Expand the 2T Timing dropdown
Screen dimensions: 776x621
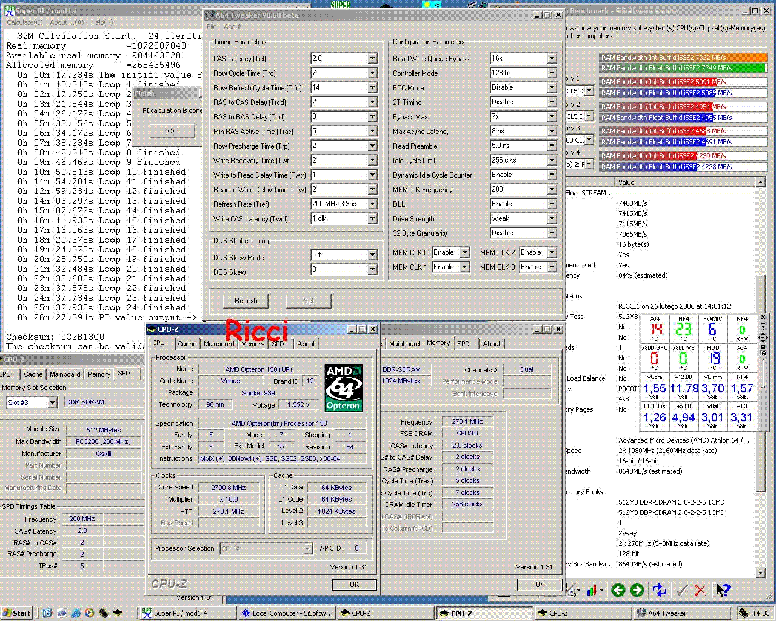pos(552,102)
